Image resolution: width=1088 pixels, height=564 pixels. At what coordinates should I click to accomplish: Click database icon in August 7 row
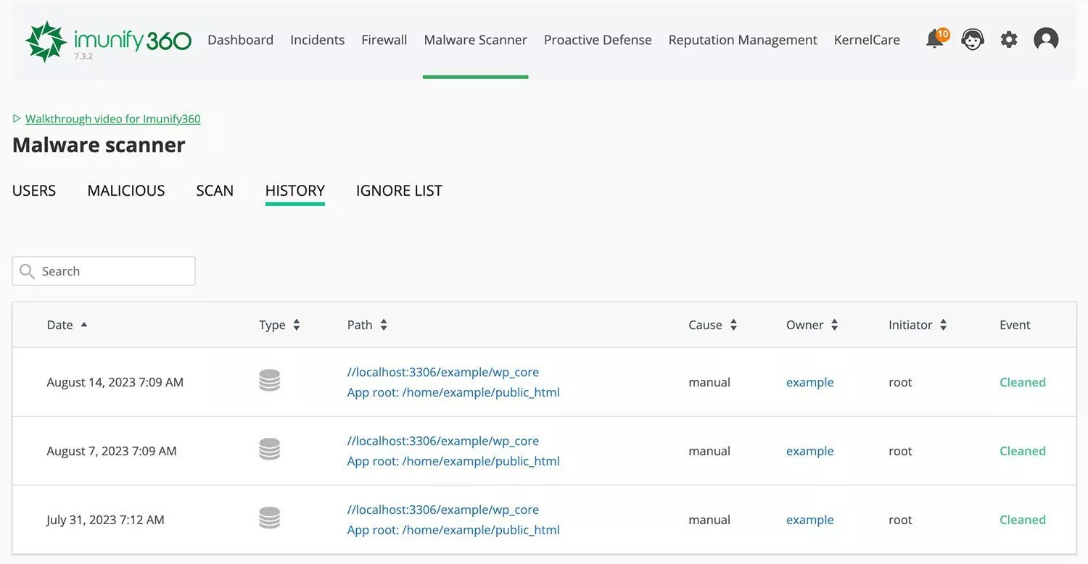[269, 449]
